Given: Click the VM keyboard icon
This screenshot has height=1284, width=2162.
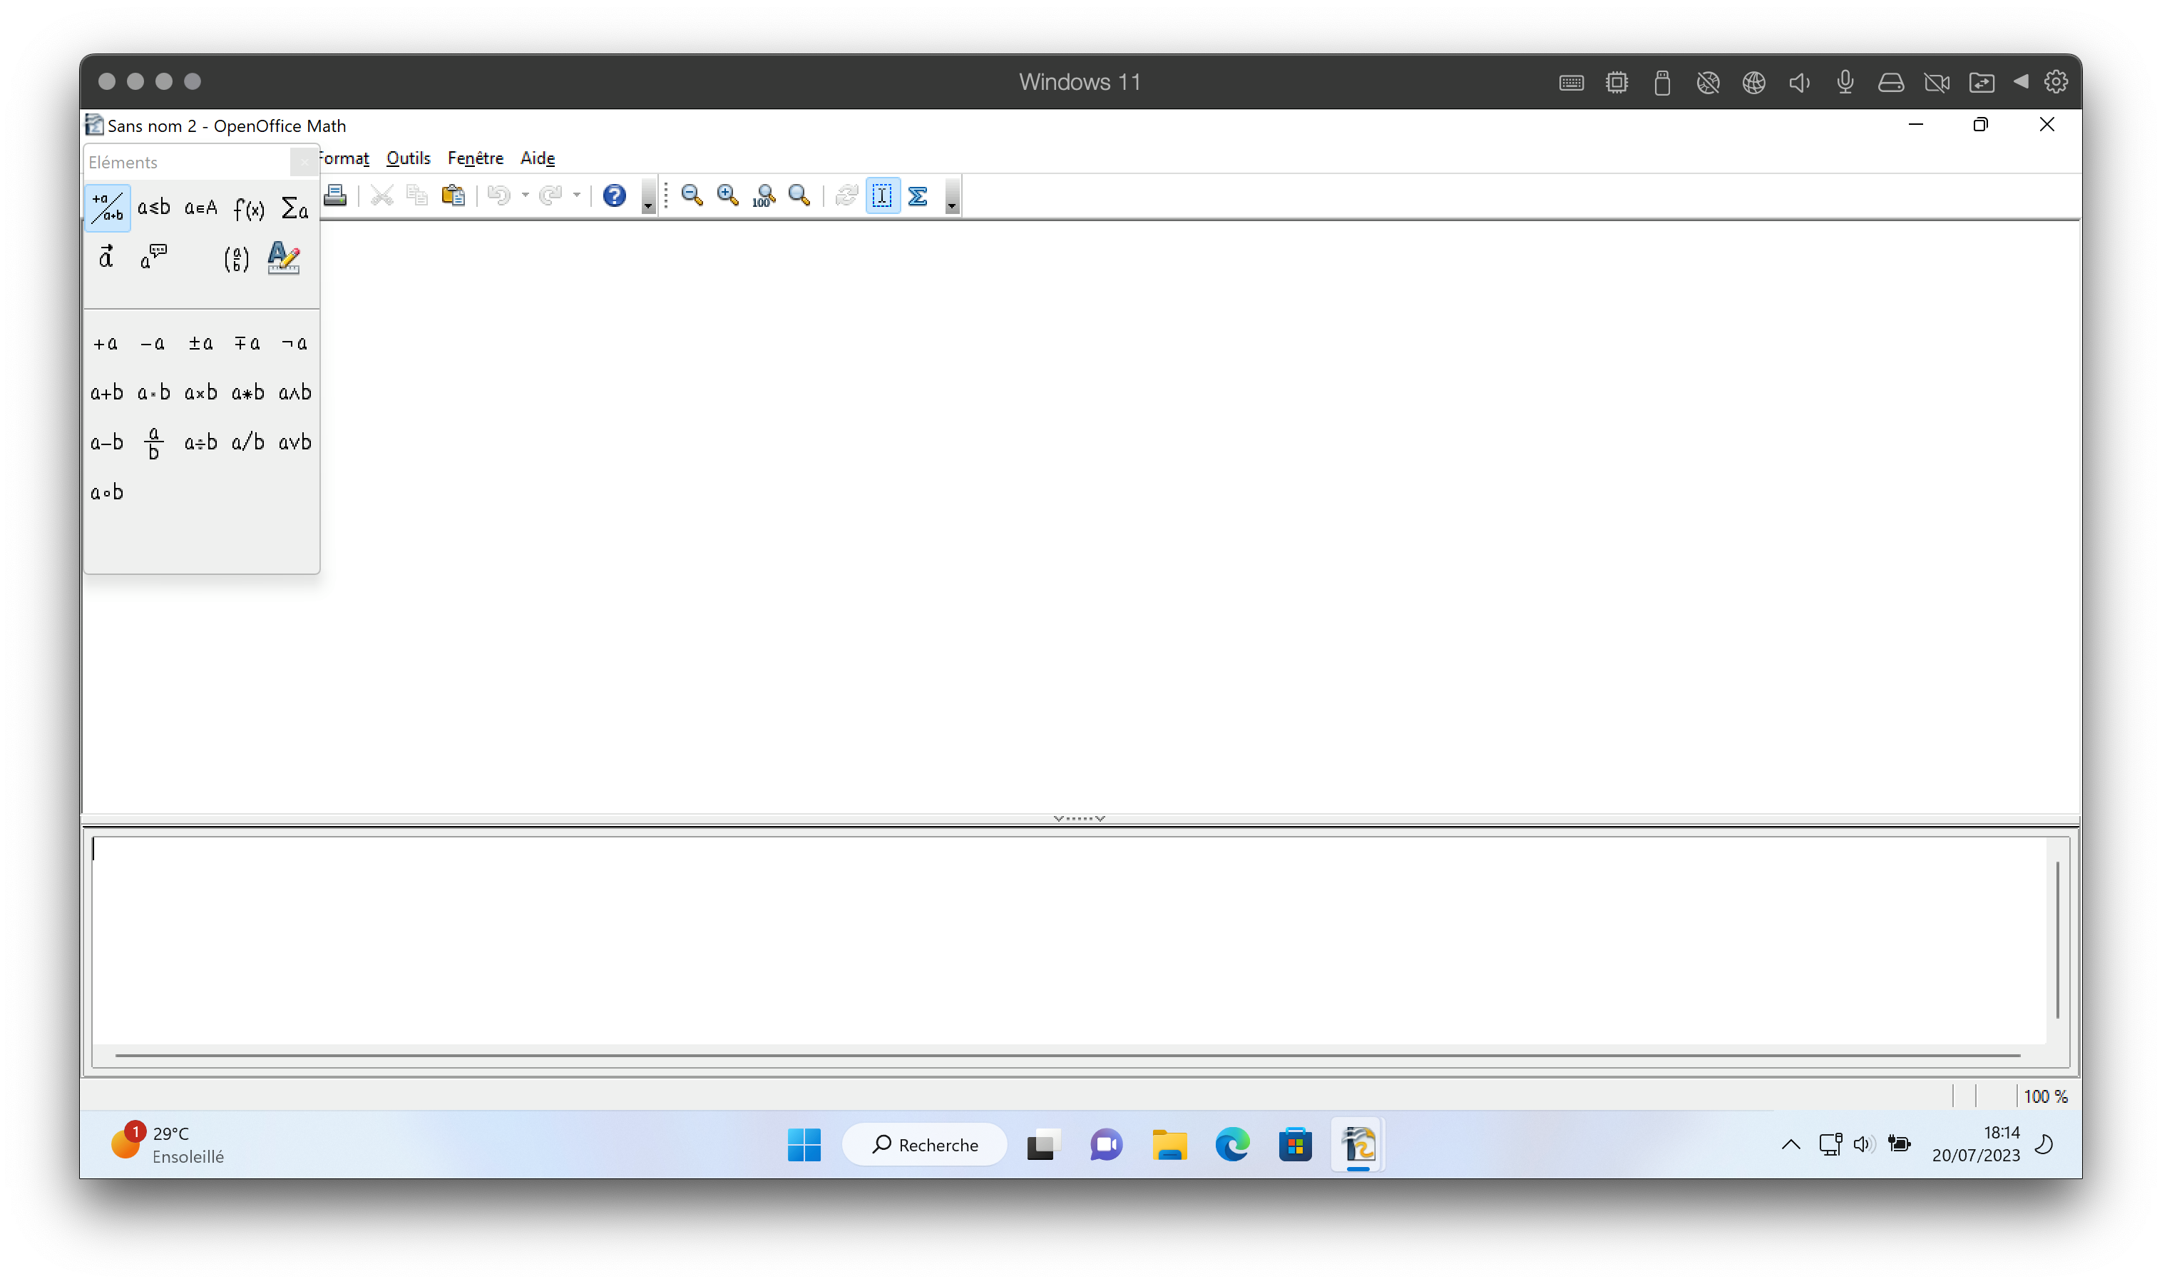Looking at the screenshot, I should tap(1572, 82).
